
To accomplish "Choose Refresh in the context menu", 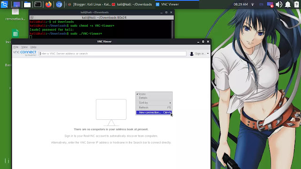I will pos(154,108).
